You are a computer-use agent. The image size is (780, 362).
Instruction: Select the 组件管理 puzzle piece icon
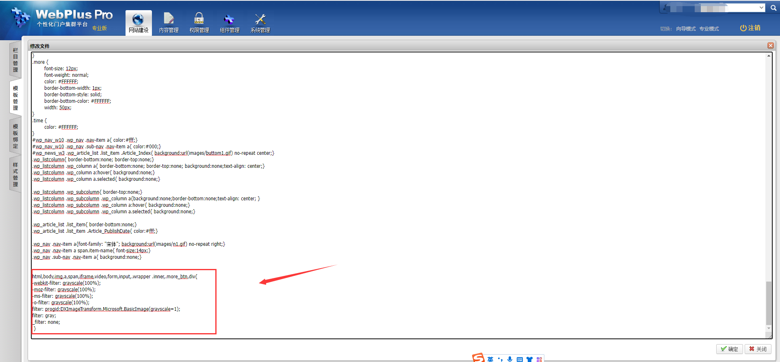[x=230, y=19]
